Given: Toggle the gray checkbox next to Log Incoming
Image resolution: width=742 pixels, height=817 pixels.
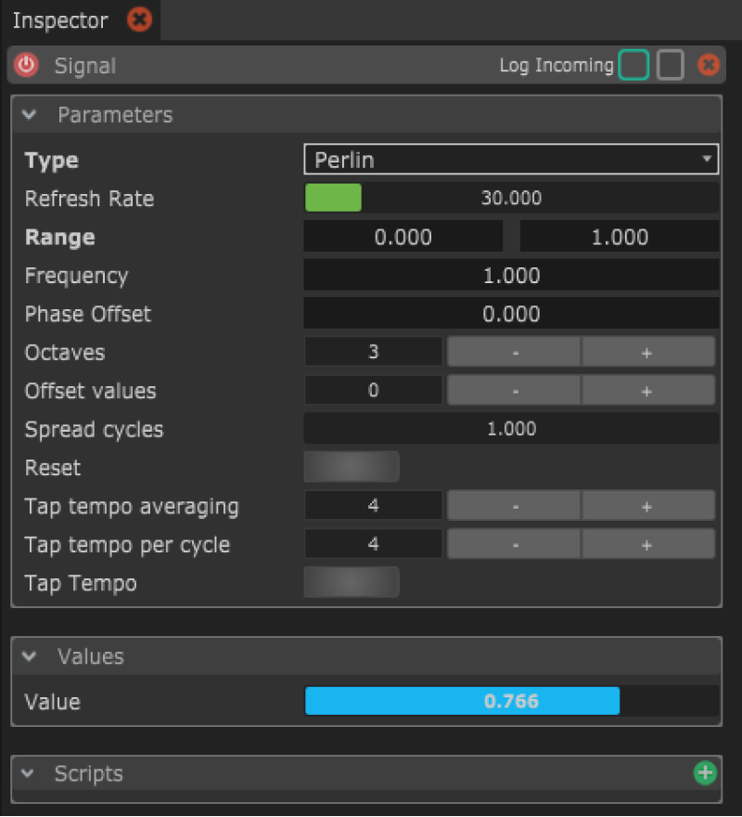Looking at the screenshot, I should pyautogui.click(x=671, y=65).
